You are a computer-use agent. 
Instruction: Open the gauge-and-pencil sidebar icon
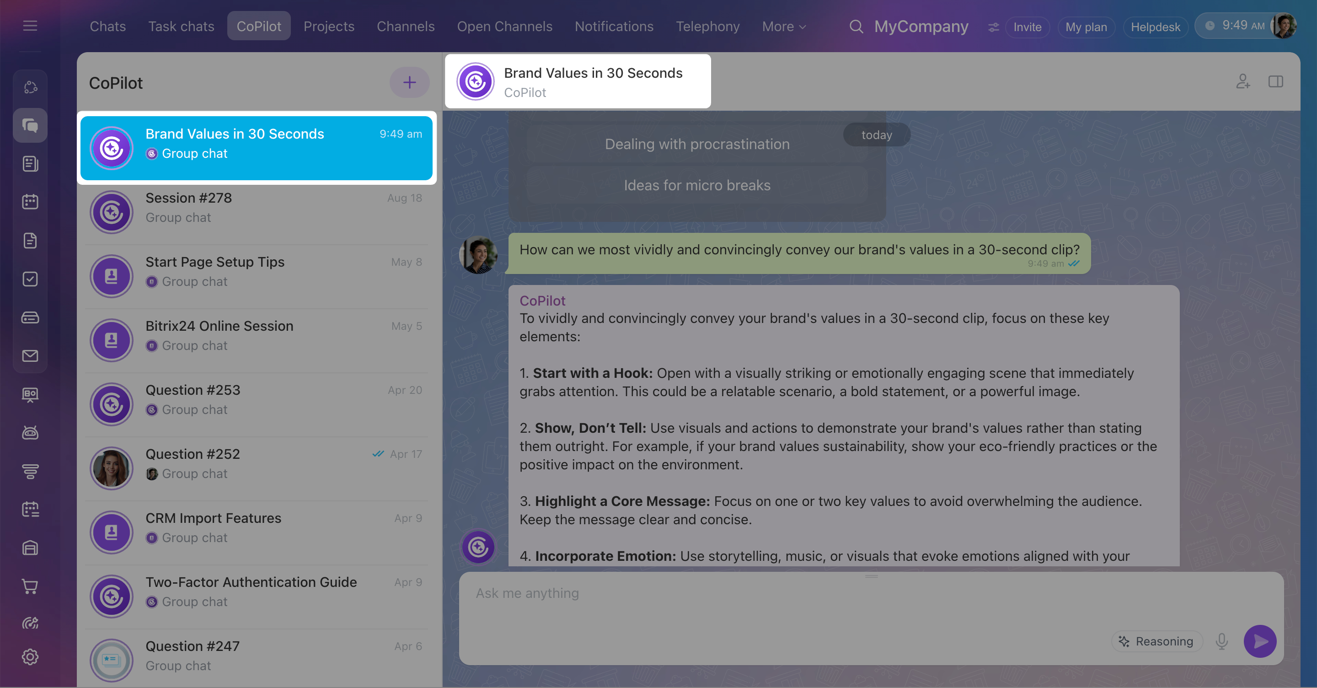pyautogui.click(x=30, y=623)
